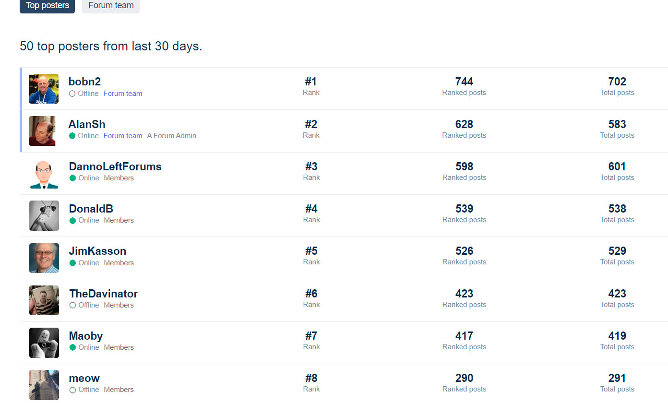
Task: Open TheDavinator's username link
Action: 103,294
